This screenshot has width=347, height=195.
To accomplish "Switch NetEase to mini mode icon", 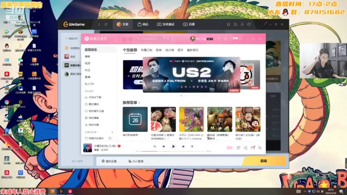I will [241, 39].
